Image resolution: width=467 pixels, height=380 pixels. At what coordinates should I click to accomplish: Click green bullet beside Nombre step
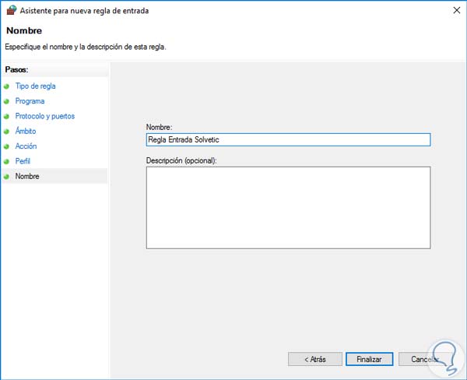6,177
